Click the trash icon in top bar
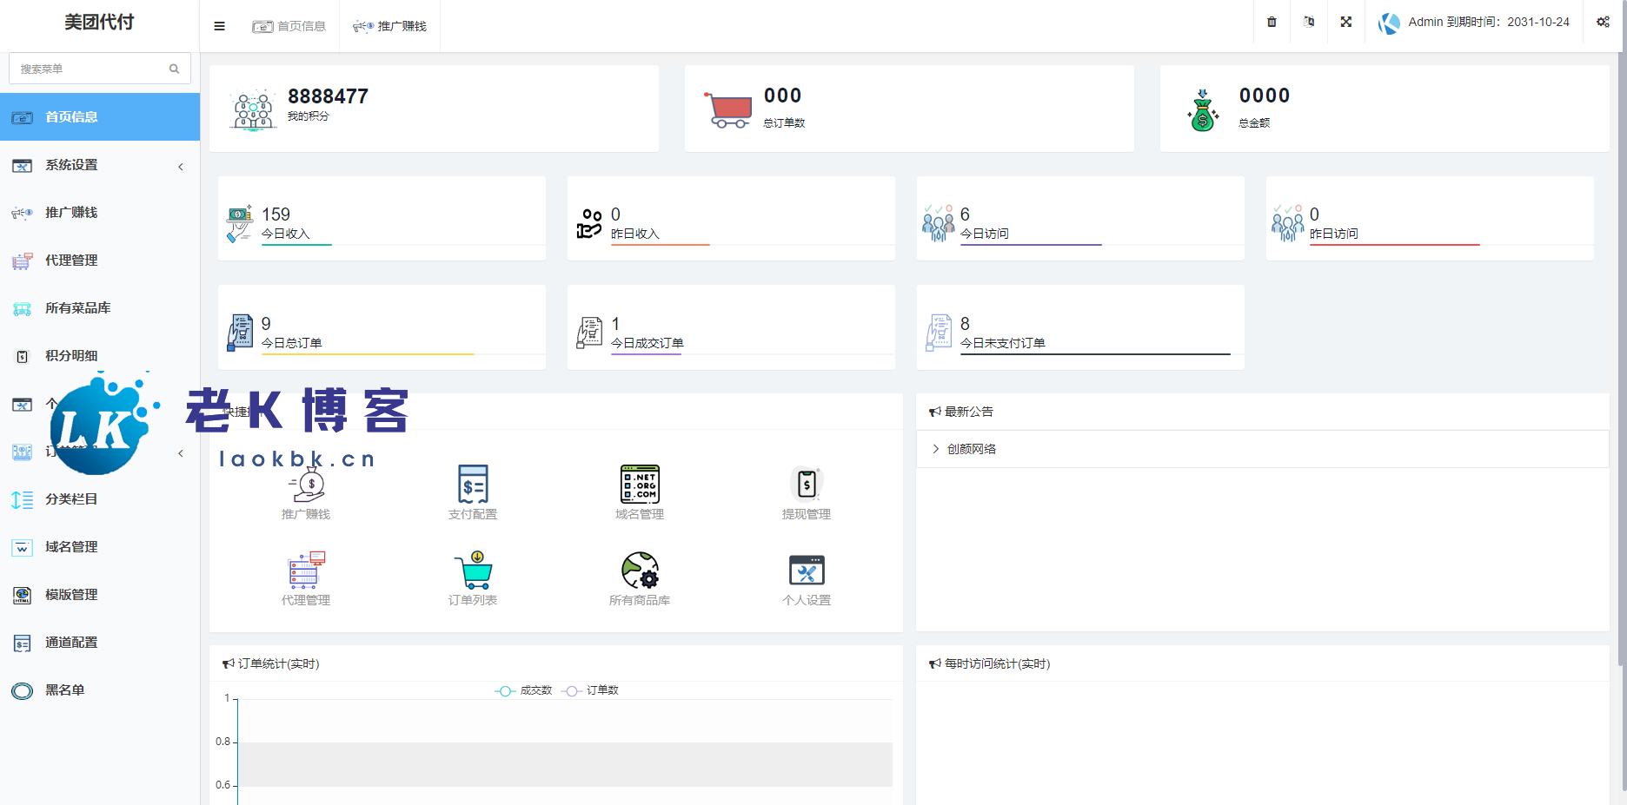 pos(1272,23)
